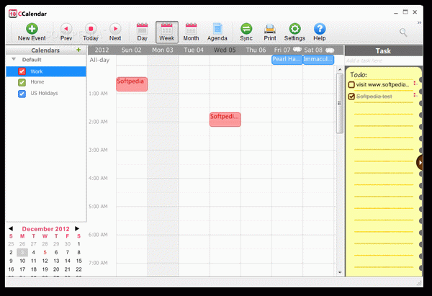Screen dimensions: 432x296
Task: Select the Work calendar row
Action: (46, 71)
